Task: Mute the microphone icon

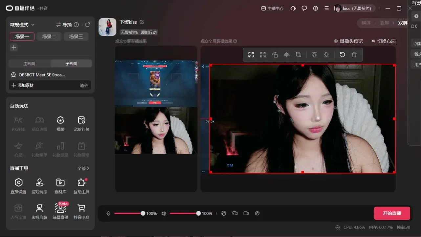Action: [x=108, y=213]
